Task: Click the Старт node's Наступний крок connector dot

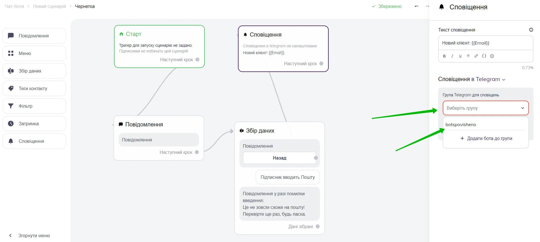Action: (x=197, y=60)
